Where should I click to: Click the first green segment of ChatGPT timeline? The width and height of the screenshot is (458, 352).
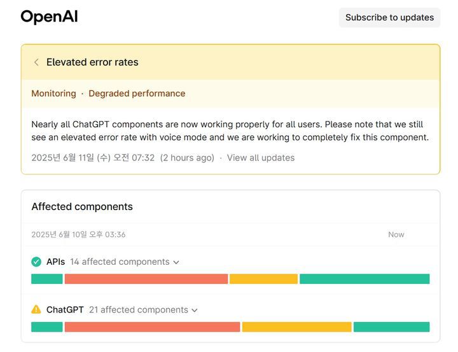tap(47, 327)
